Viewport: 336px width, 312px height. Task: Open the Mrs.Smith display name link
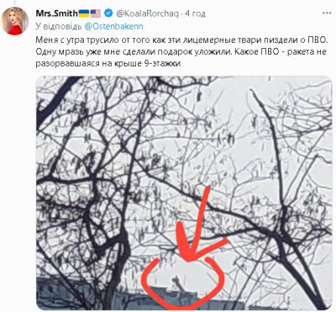coord(56,13)
